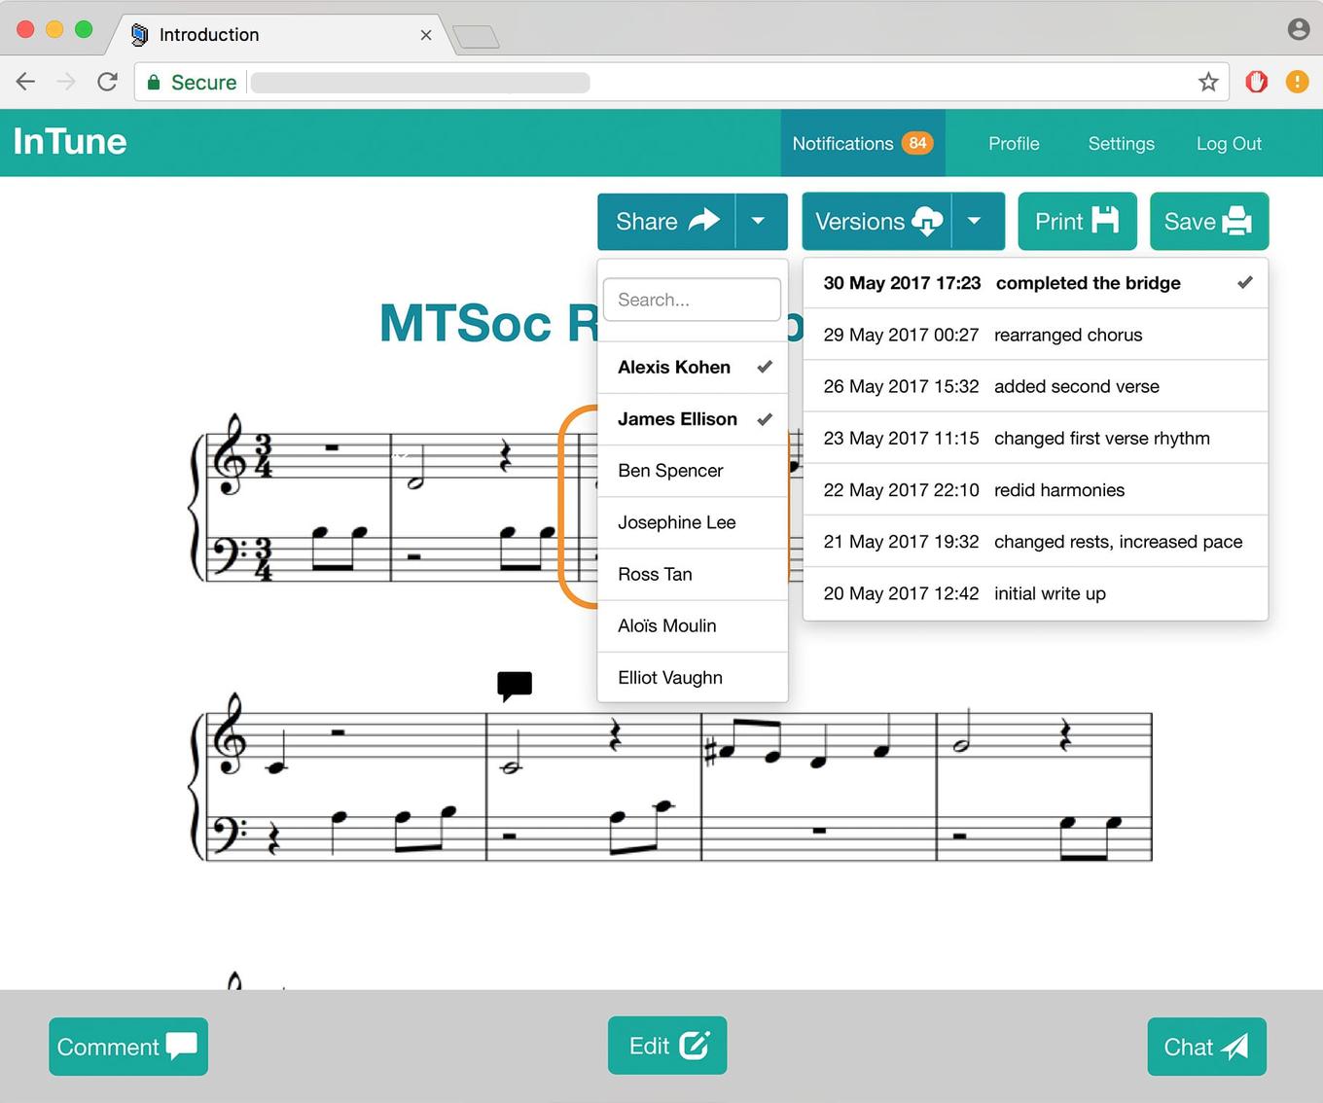Click the Log Out link
The image size is (1323, 1103).
(1229, 144)
